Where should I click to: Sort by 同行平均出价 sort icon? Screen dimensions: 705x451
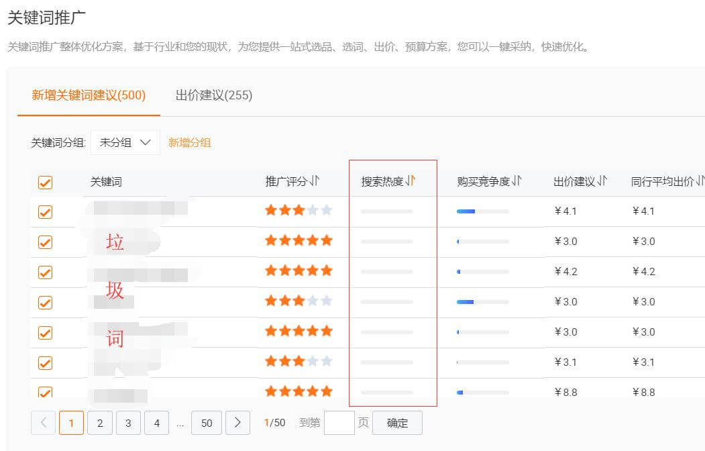[x=700, y=181]
